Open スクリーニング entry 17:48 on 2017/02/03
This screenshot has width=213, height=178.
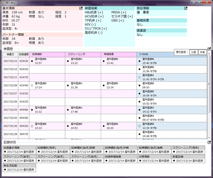coord(83,110)
